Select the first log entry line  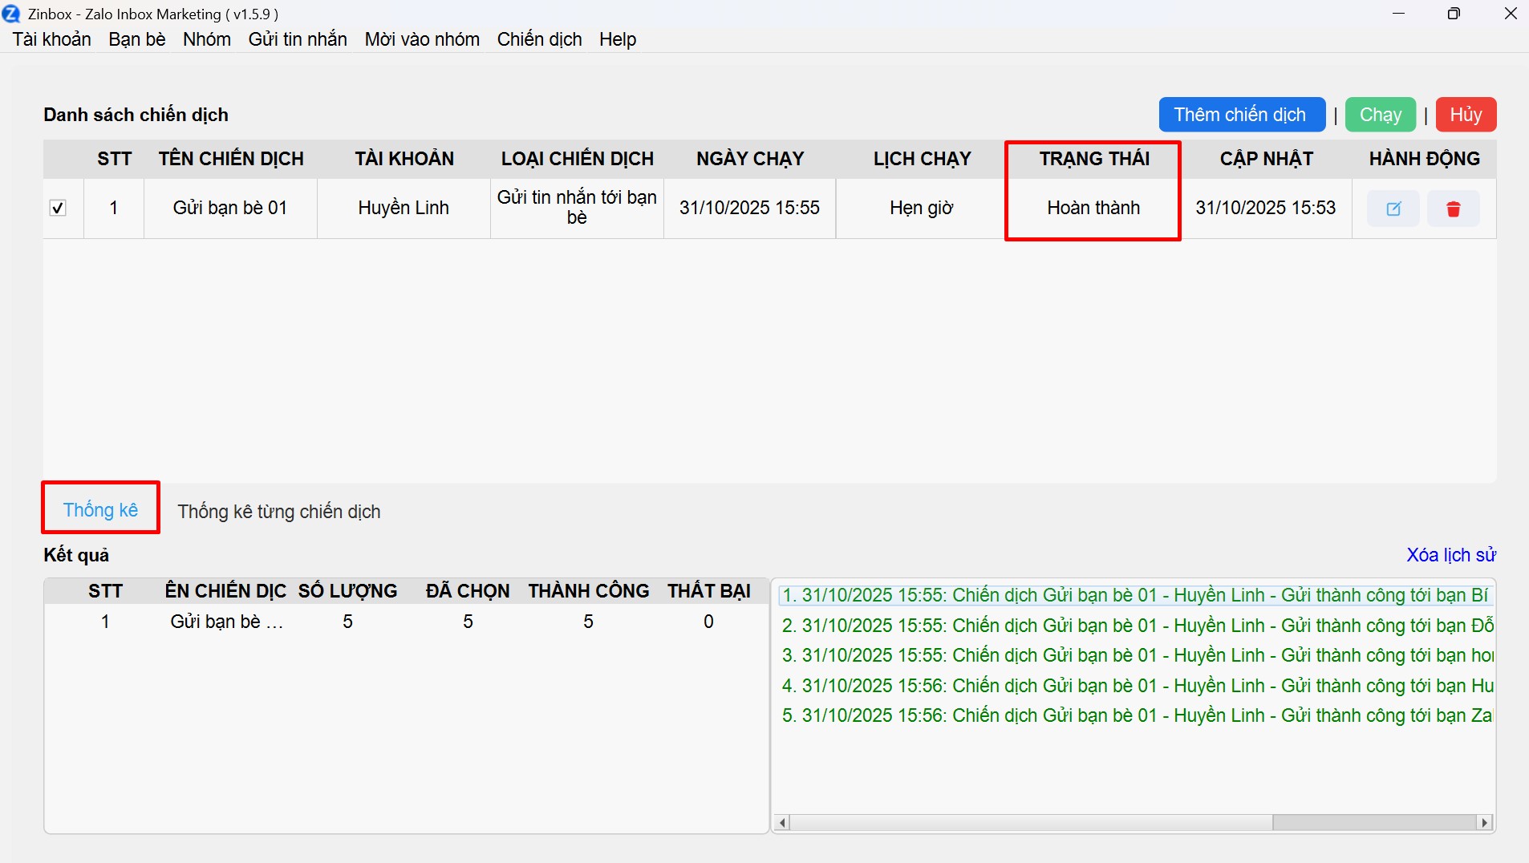point(1134,595)
